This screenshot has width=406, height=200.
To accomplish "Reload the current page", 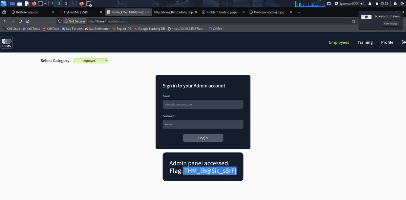I will (20, 21).
